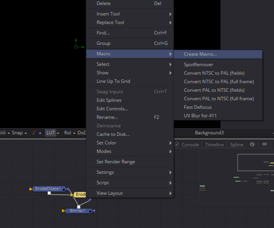274x228 pixels.
Task: Click Bitmap1 node's purple mask triangle
Action: coord(94,211)
